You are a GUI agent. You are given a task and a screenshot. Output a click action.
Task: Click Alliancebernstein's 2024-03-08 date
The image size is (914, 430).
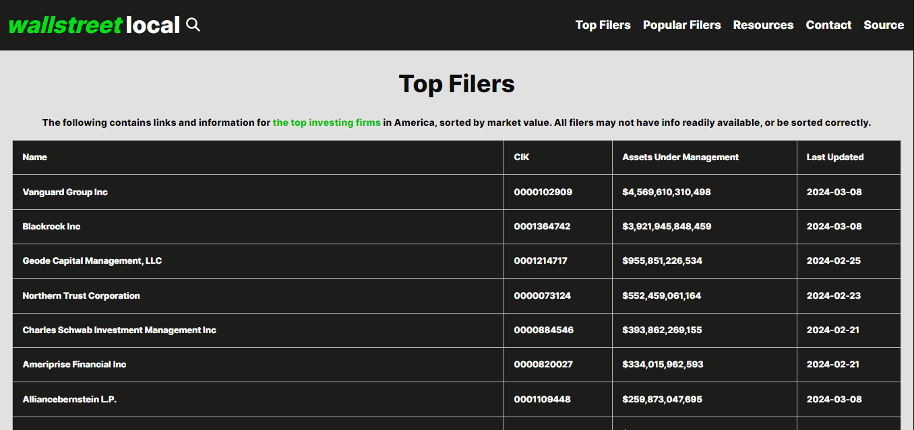[x=834, y=399]
